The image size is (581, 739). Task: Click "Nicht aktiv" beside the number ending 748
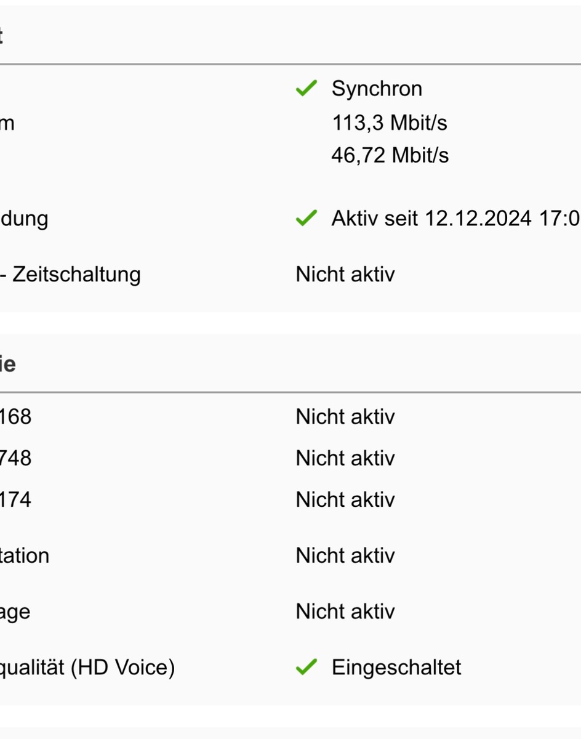pyautogui.click(x=345, y=458)
